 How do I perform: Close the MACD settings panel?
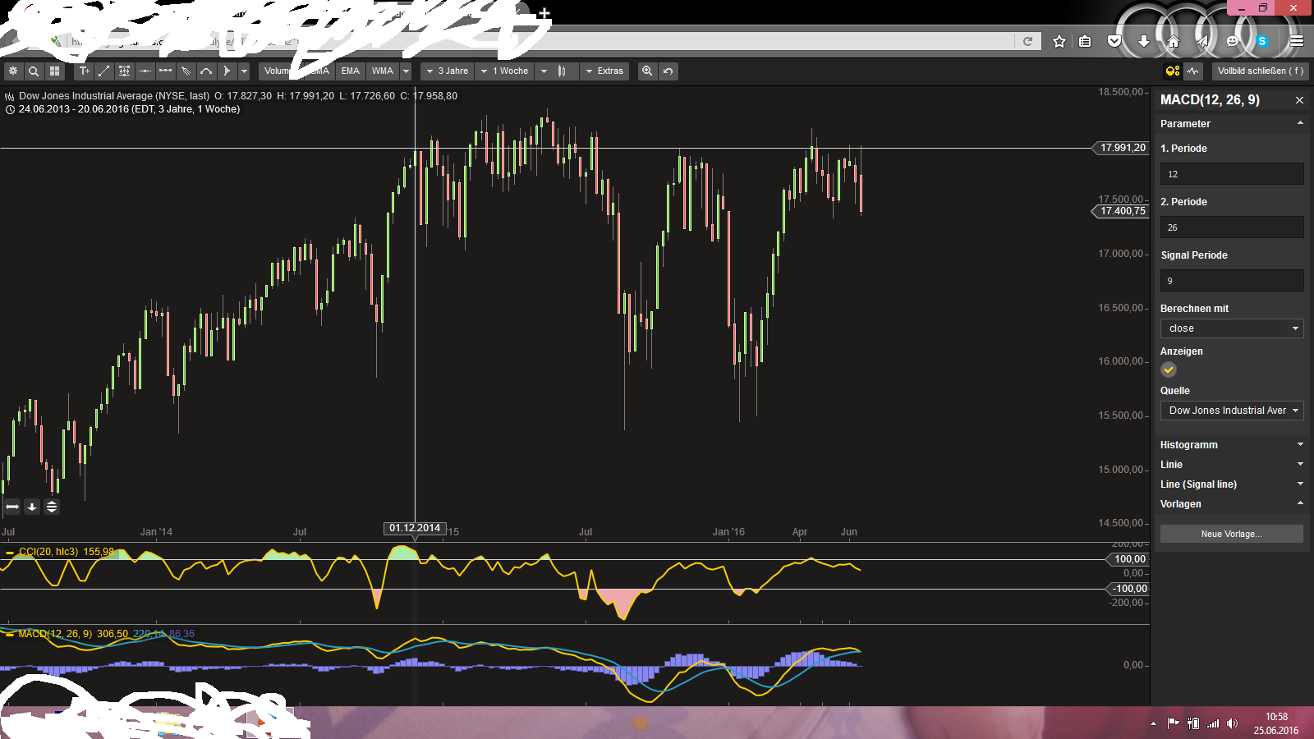pyautogui.click(x=1299, y=100)
